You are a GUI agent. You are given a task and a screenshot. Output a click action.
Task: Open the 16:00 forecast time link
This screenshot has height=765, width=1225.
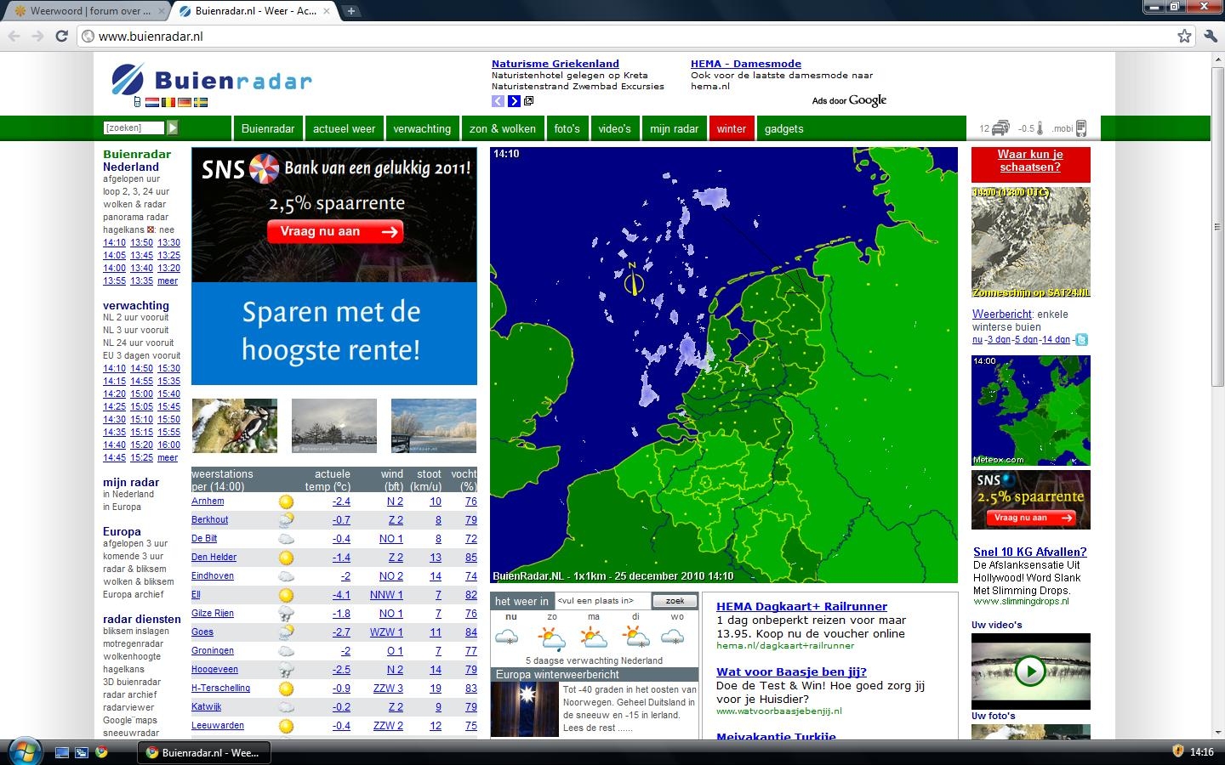168,445
